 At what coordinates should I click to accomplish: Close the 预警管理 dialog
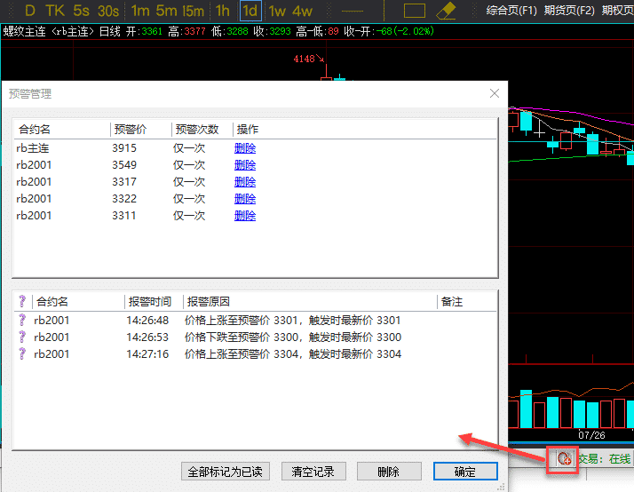495,93
